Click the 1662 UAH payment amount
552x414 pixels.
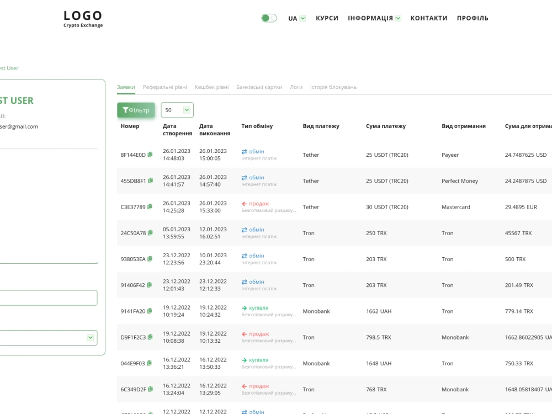(x=379, y=311)
